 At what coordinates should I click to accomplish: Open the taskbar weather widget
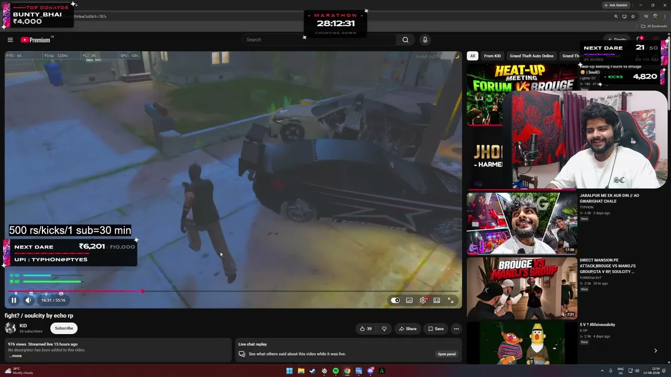[x=18, y=371]
